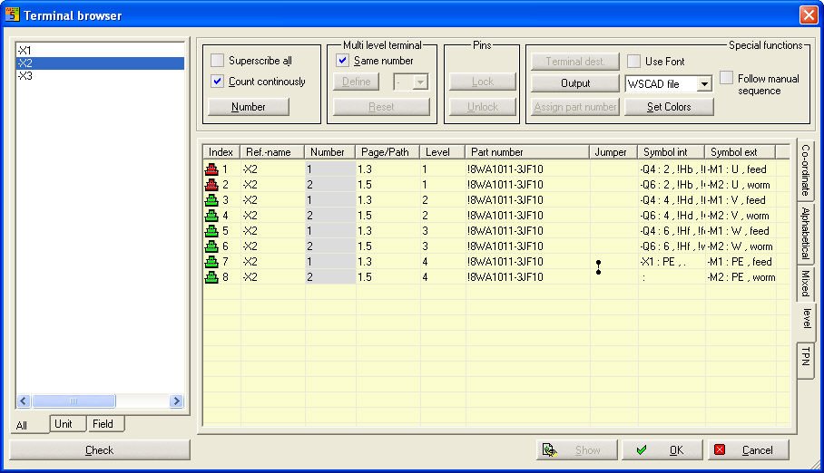
Task: Click the Output button
Action: pos(575,83)
